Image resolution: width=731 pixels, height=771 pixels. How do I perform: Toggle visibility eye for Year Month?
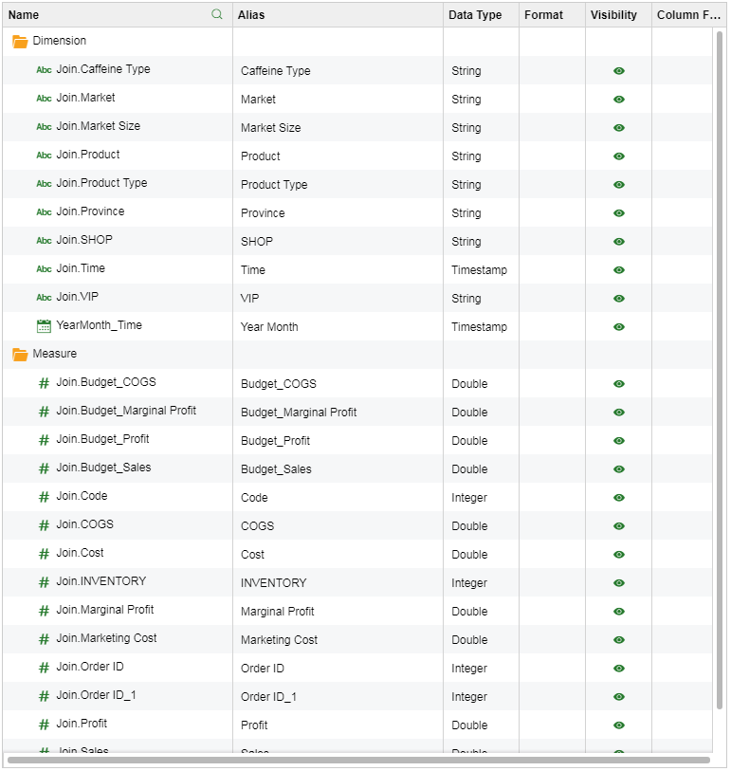pyautogui.click(x=619, y=327)
